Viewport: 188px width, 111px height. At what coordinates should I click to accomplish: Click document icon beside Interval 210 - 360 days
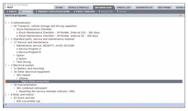[x=17, y=32]
